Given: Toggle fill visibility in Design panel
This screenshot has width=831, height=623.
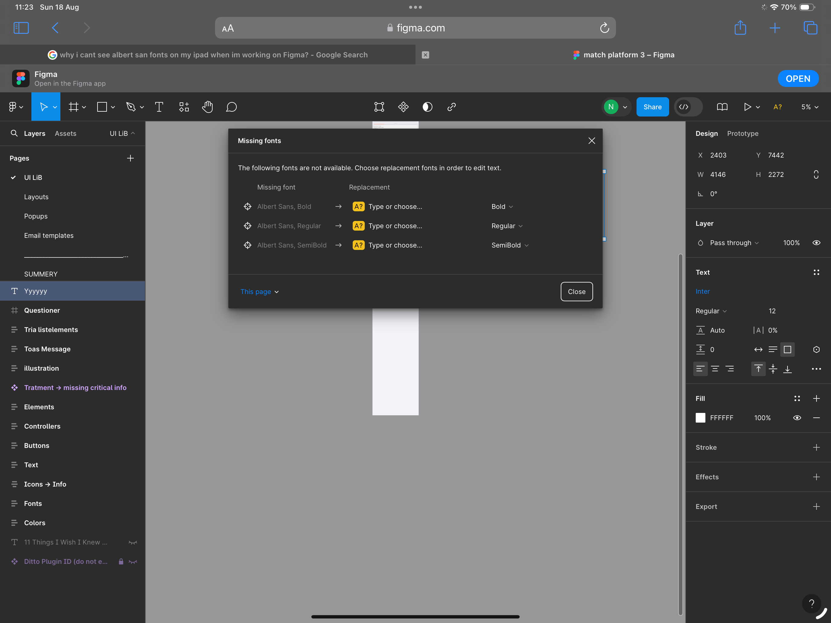Looking at the screenshot, I should (x=797, y=417).
